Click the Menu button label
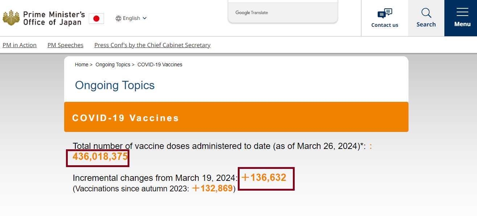Screen dimensions: 477x216 click(x=463, y=24)
